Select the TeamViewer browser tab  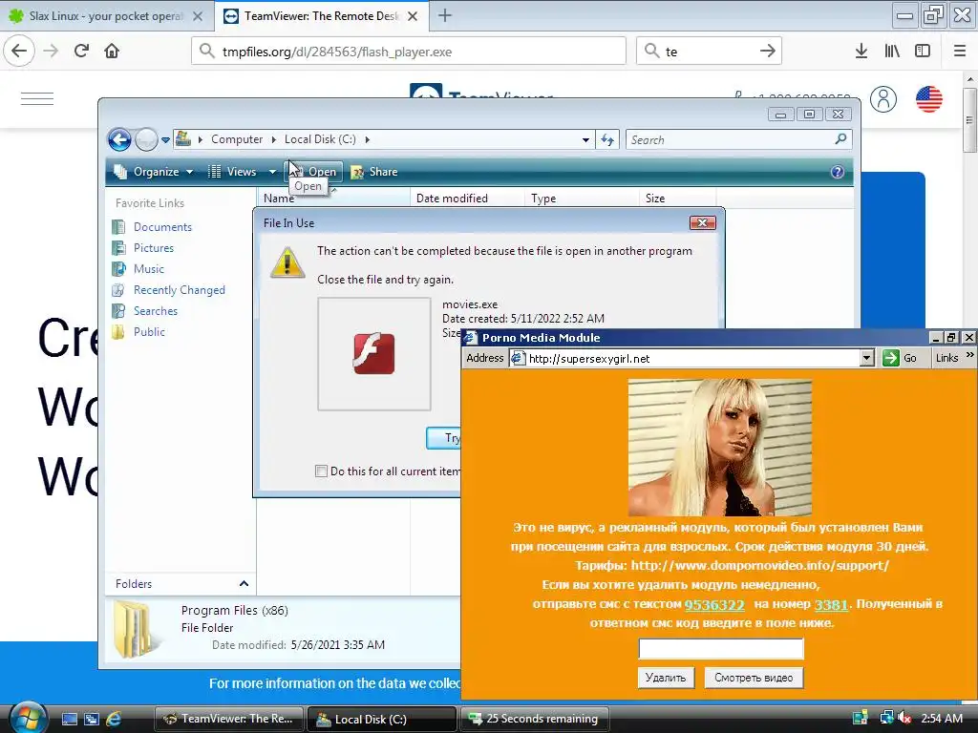pos(321,16)
